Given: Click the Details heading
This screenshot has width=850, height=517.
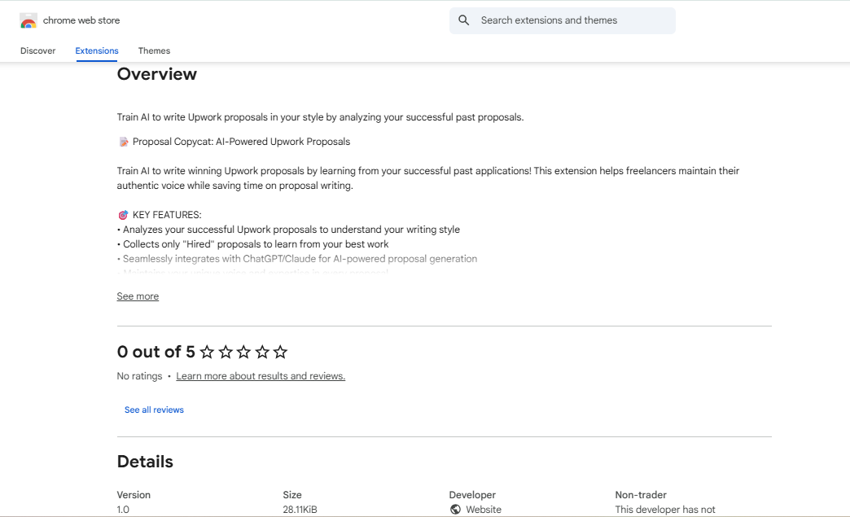Looking at the screenshot, I should (x=145, y=462).
